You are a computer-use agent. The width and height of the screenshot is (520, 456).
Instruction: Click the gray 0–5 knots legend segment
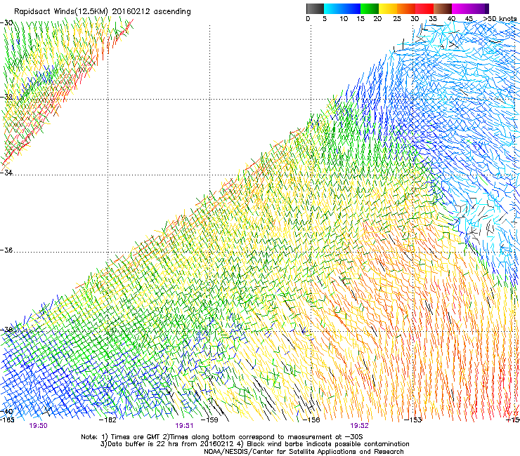tap(315, 8)
